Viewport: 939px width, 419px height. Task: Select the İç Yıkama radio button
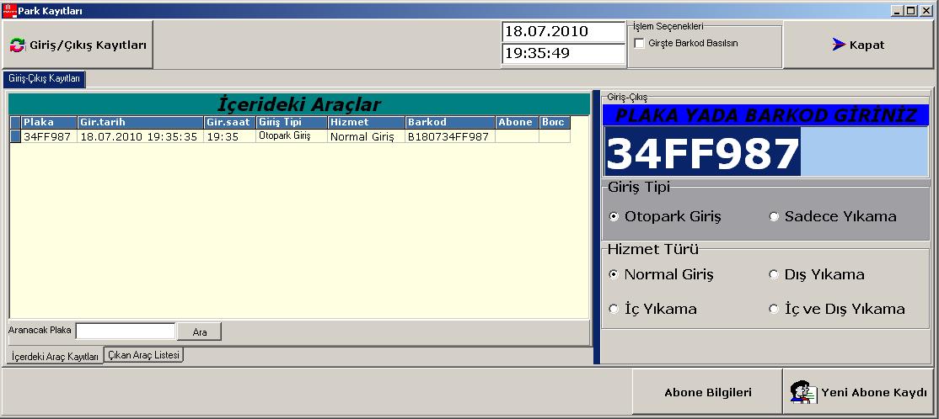tap(614, 309)
